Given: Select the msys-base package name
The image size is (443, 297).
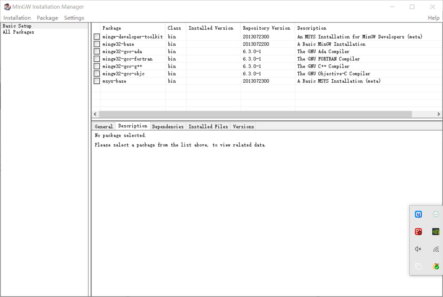Looking at the screenshot, I should pyautogui.click(x=114, y=81).
